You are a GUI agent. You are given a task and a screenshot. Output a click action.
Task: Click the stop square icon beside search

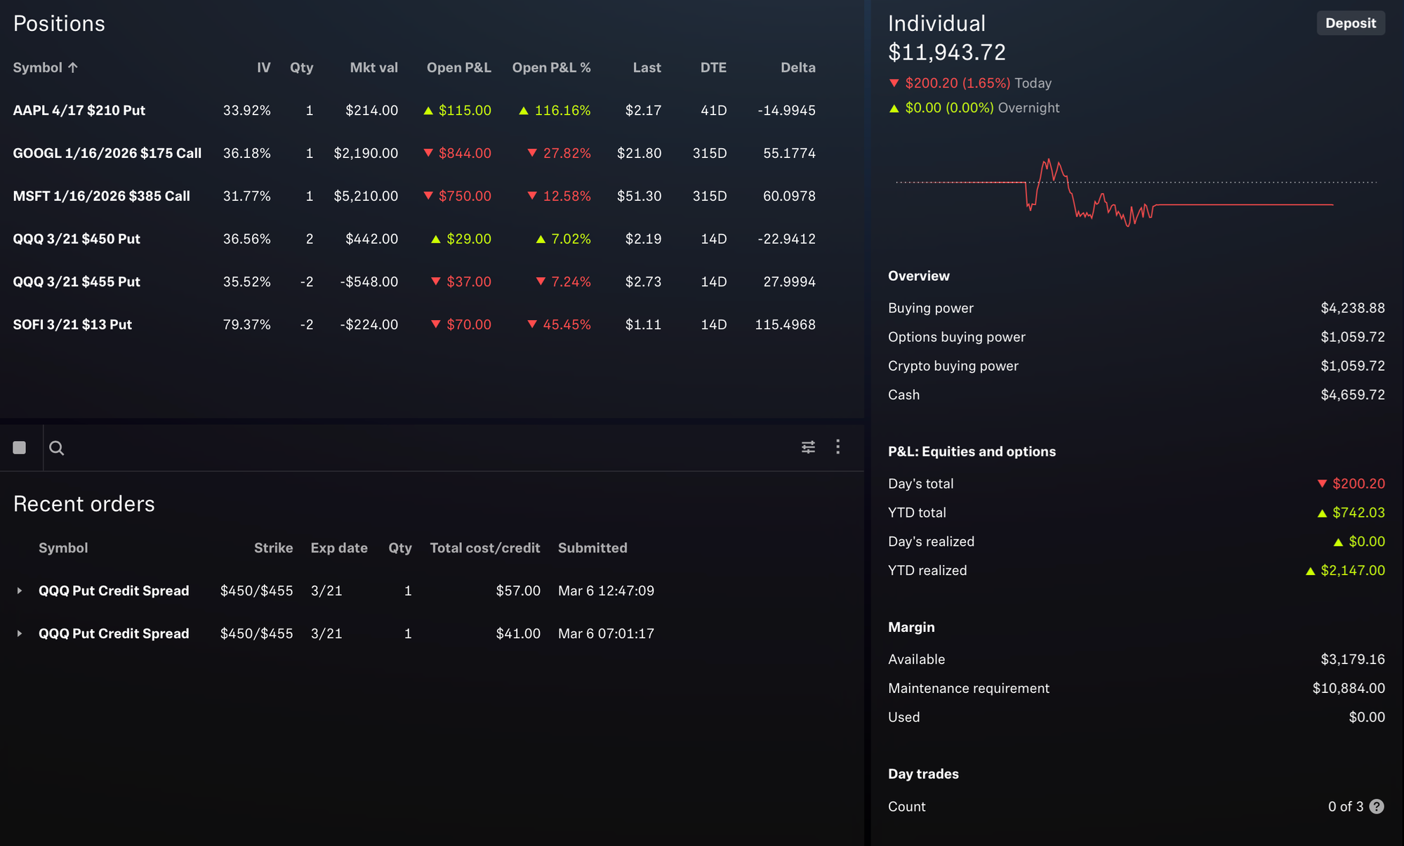tap(20, 448)
